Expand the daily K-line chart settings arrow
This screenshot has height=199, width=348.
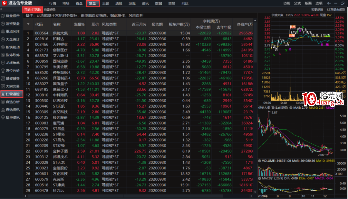(x=291, y=108)
